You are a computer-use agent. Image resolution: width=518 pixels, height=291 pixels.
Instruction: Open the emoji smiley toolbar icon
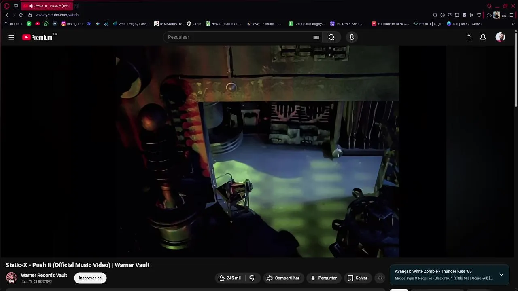point(442,15)
